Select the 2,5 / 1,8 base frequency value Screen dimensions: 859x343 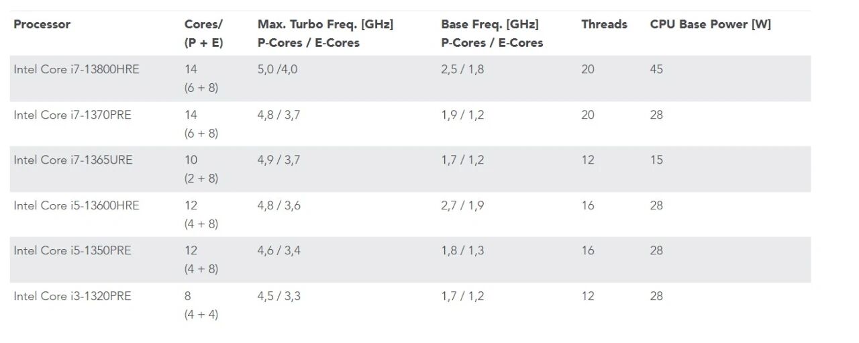click(x=462, y=69)
